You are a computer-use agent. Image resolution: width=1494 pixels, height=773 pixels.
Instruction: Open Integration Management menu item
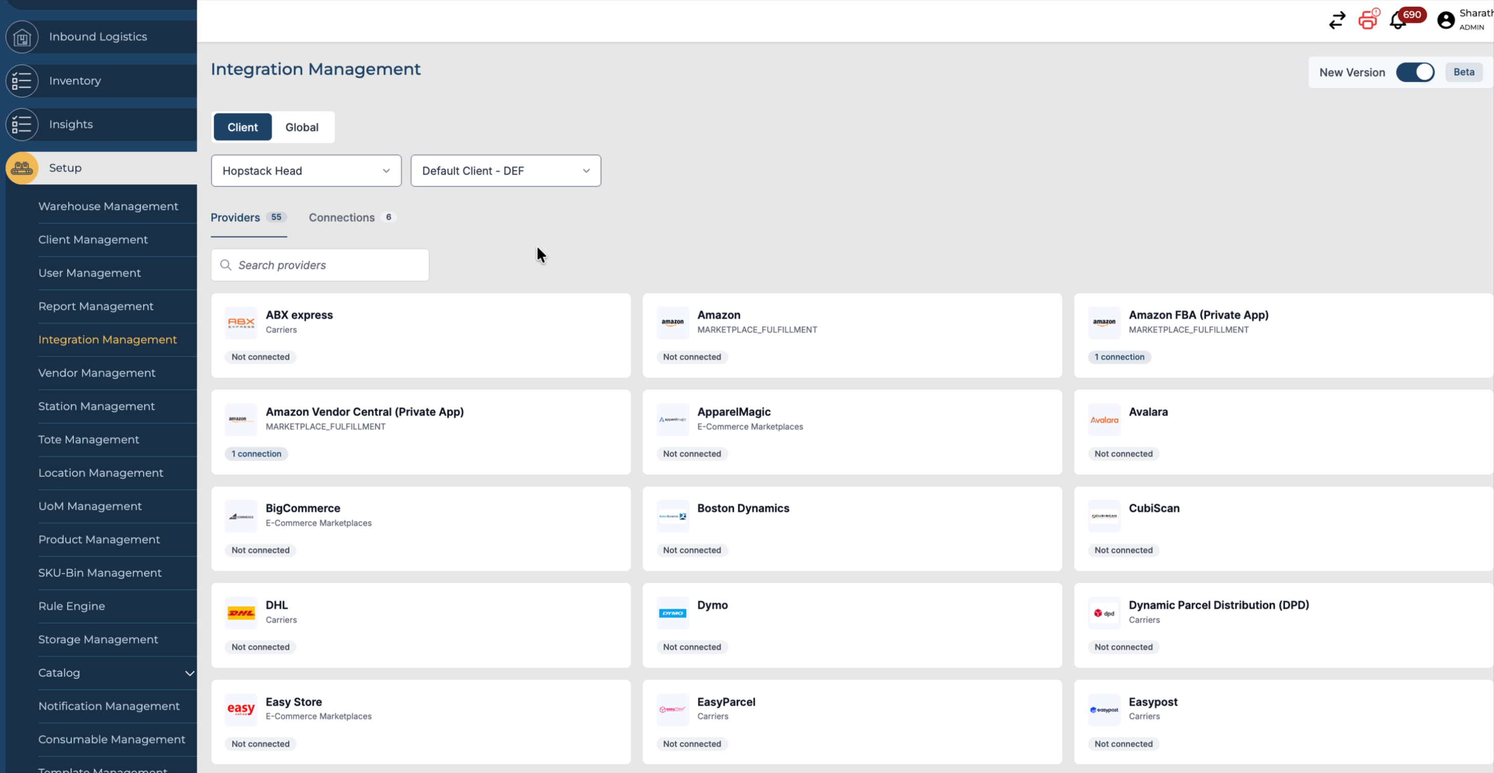[107, 339]
